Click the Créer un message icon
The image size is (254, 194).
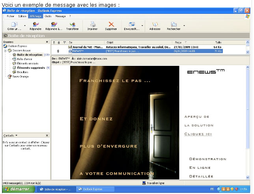tap(13, 26)
